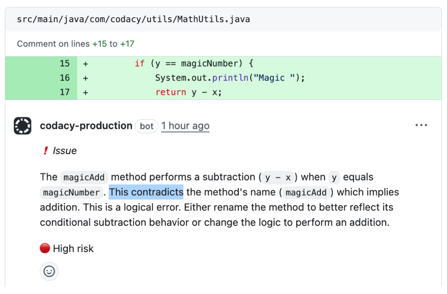This screenshot has width=447, height=294.
Task: Select diff line number 15
Action: pos(64,63)
